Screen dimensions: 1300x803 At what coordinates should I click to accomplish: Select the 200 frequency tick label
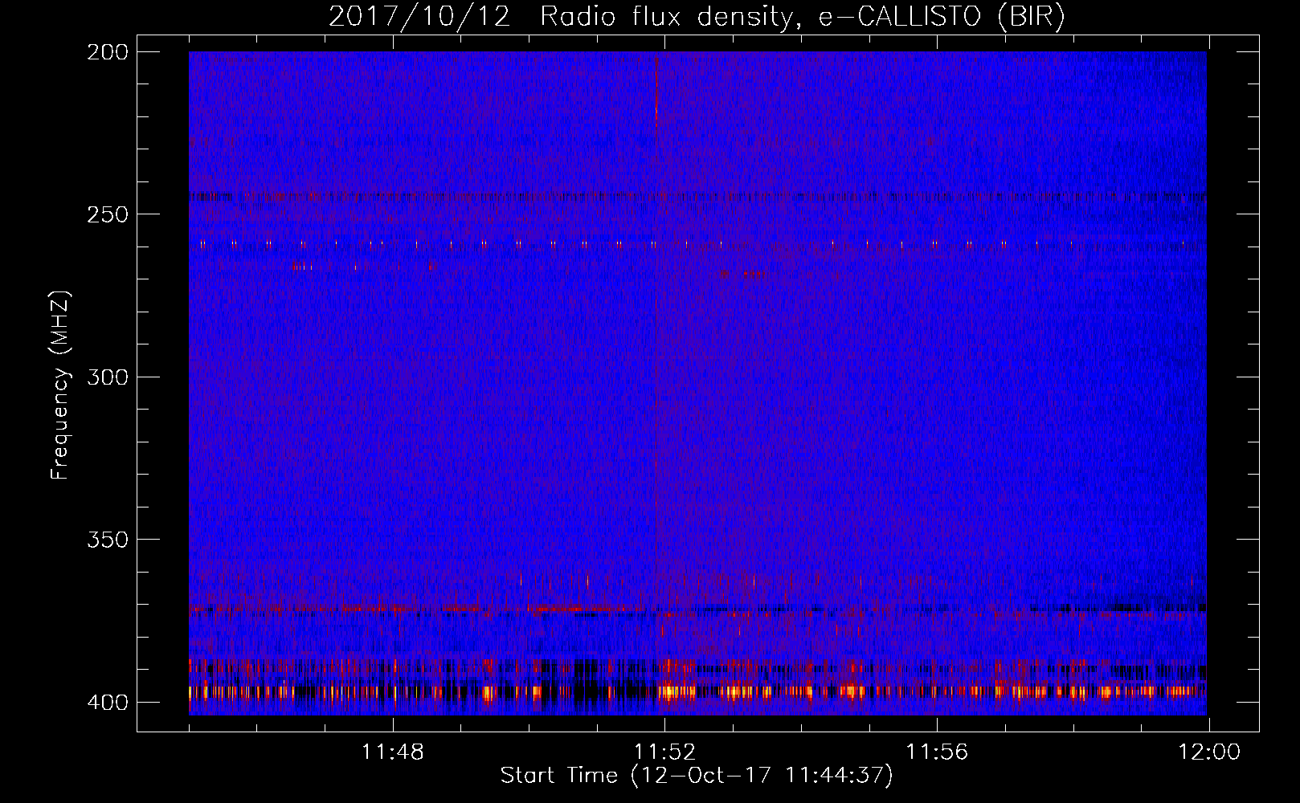click(107, 52)
